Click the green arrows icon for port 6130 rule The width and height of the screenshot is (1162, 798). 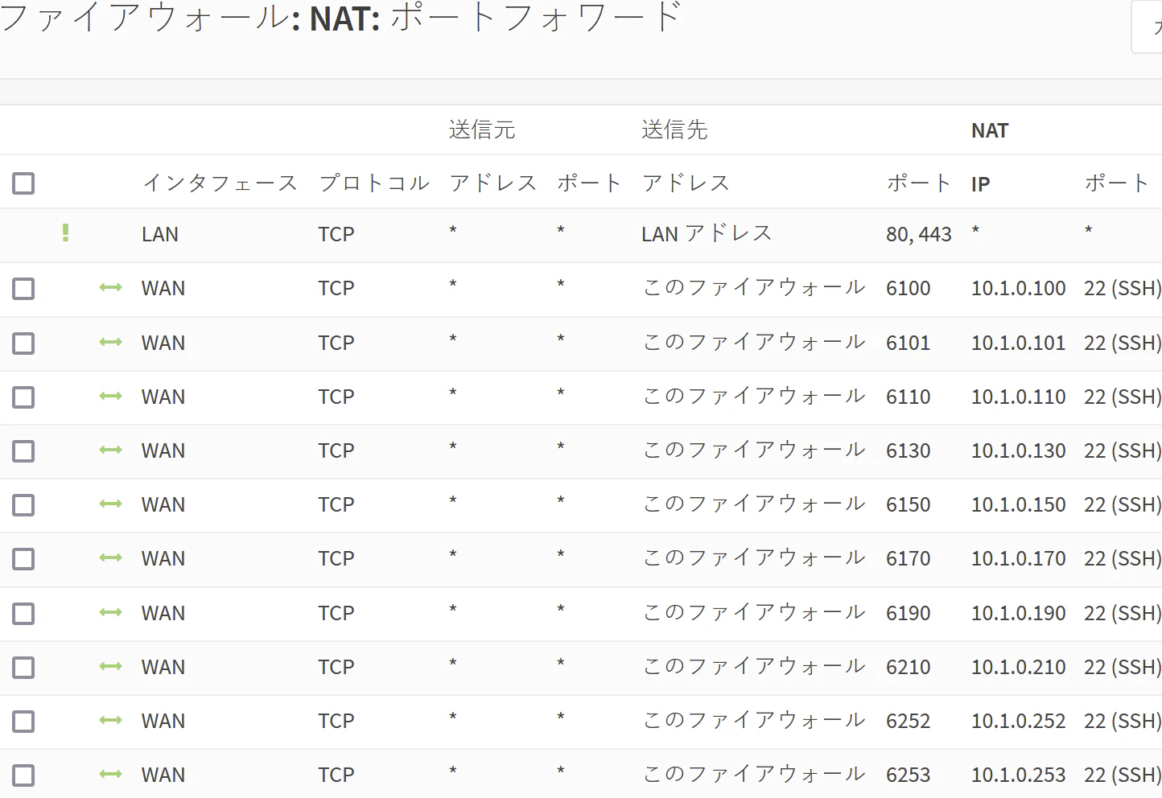pyautogui.click(x=110, y=450)
